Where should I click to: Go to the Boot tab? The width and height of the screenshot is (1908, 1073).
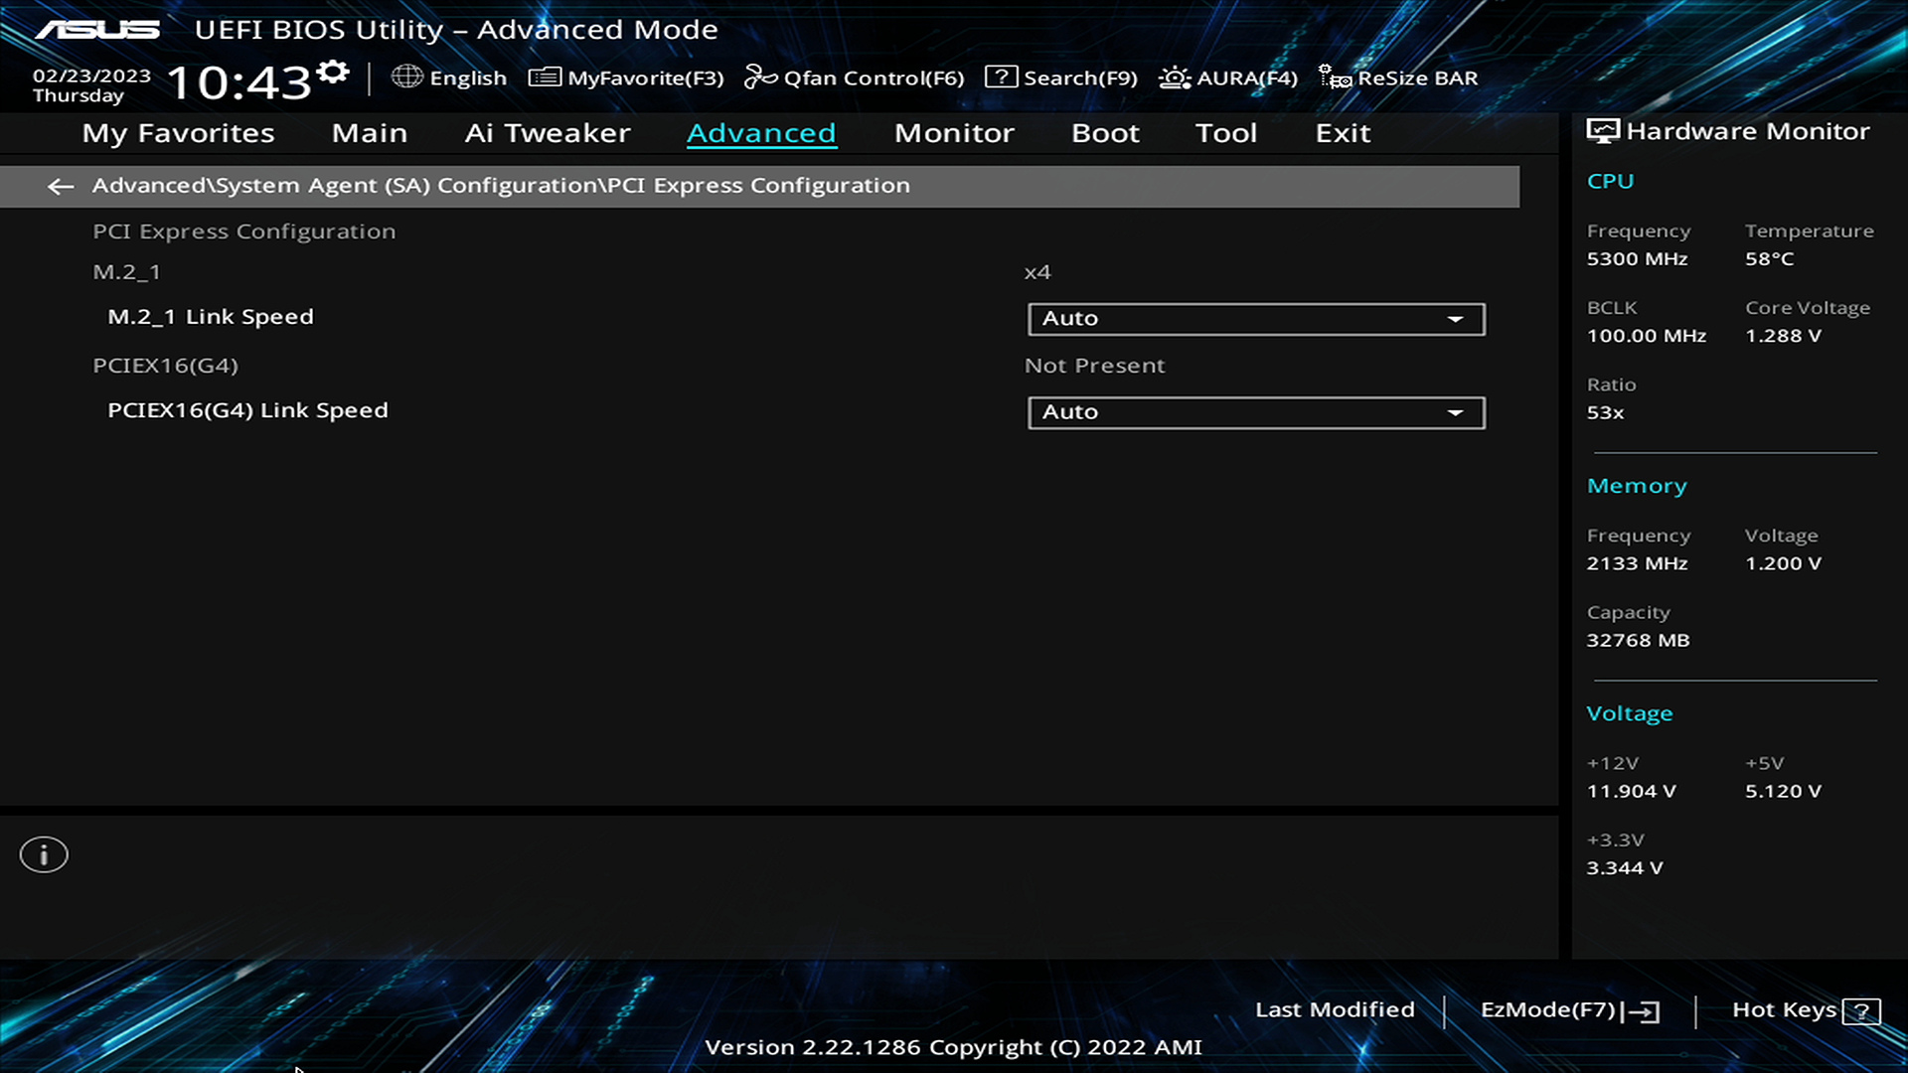(x=1105, y=133)
